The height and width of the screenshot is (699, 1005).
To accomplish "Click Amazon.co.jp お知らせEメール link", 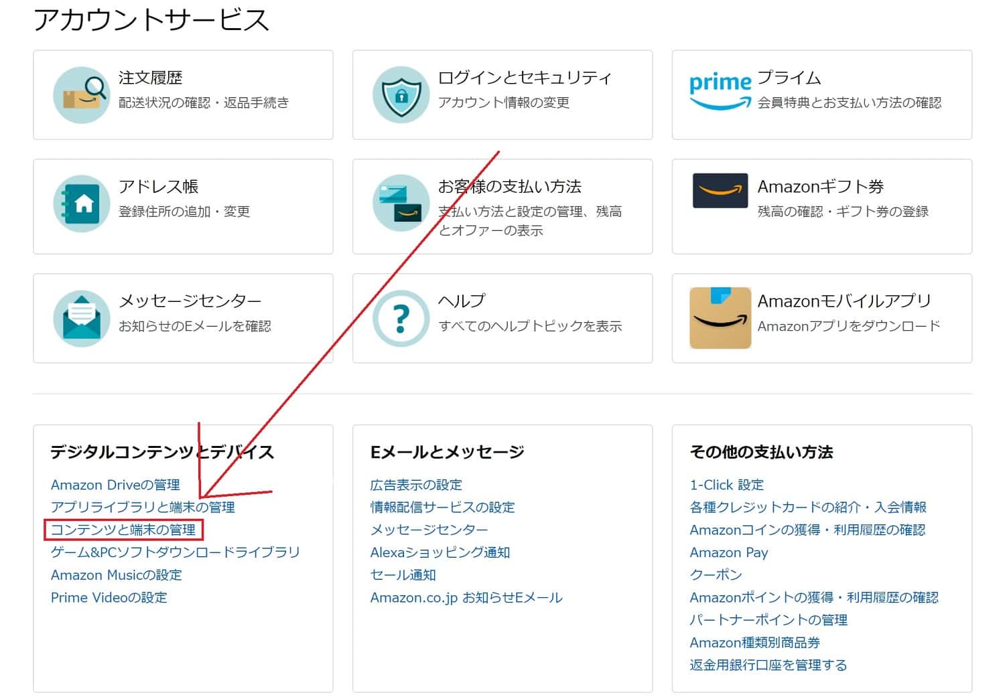I will coord(466,597).
